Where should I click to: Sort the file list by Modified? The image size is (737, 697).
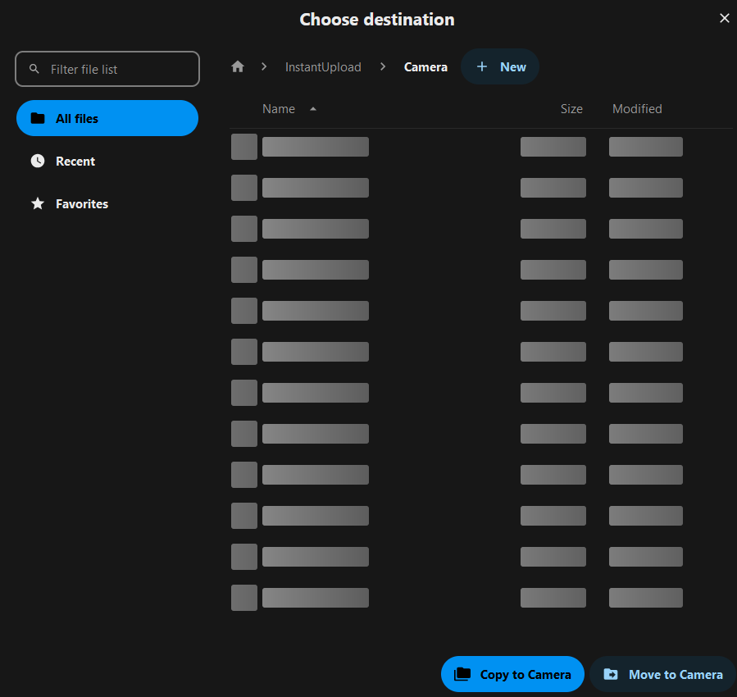637,109
